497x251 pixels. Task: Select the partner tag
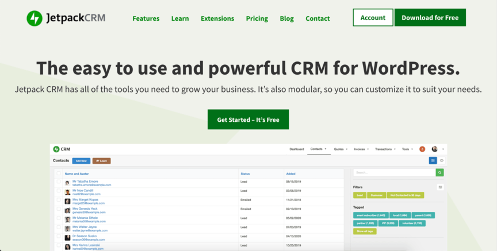pyautogui.click(x=365, y=223)
